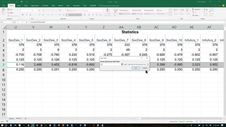Open Find & Select magnifier menu
Viewport: 226px width, 127px height.
coord(211,12)
